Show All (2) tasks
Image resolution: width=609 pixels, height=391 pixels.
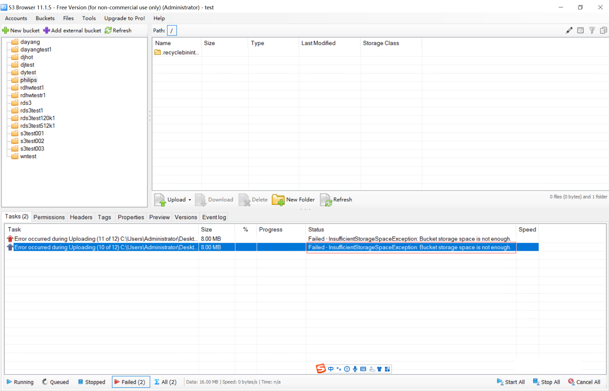165,382
